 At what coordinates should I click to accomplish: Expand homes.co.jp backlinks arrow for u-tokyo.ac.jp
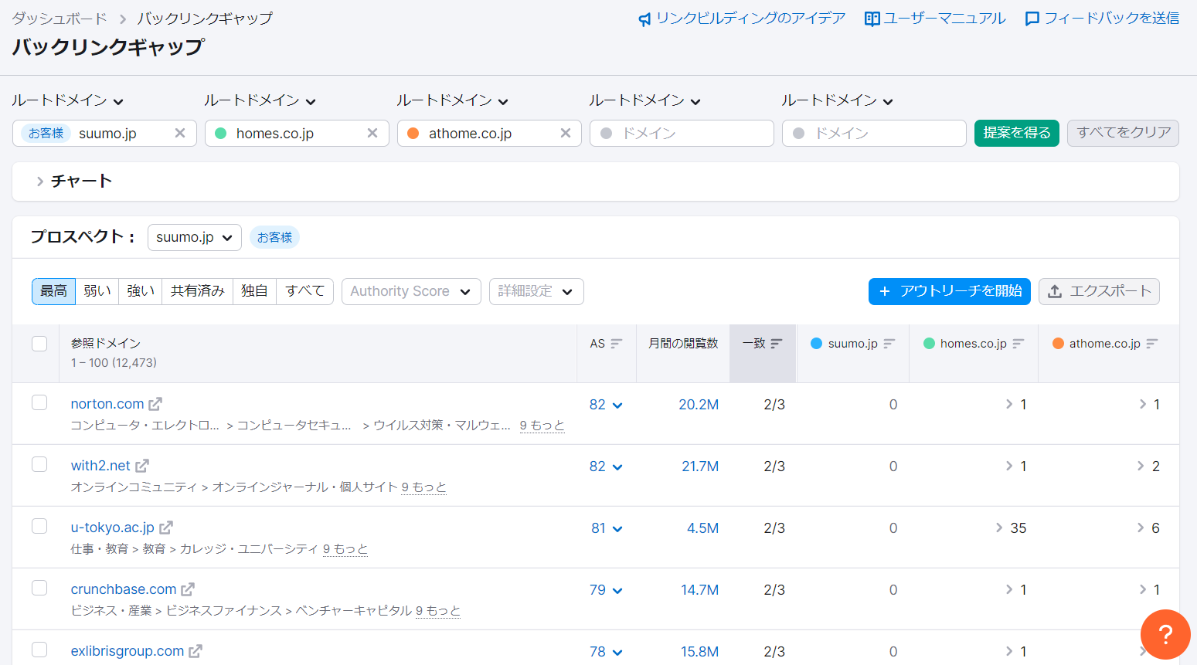(x=999, y=528)
